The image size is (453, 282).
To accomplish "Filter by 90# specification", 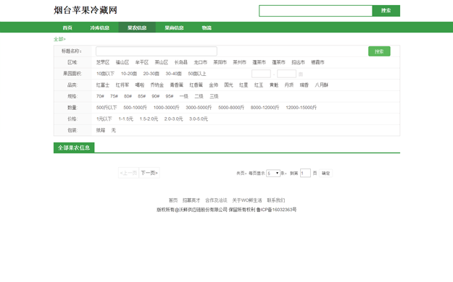I will (x=155, y=96).
